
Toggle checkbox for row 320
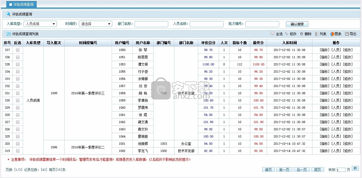[18, 144]
